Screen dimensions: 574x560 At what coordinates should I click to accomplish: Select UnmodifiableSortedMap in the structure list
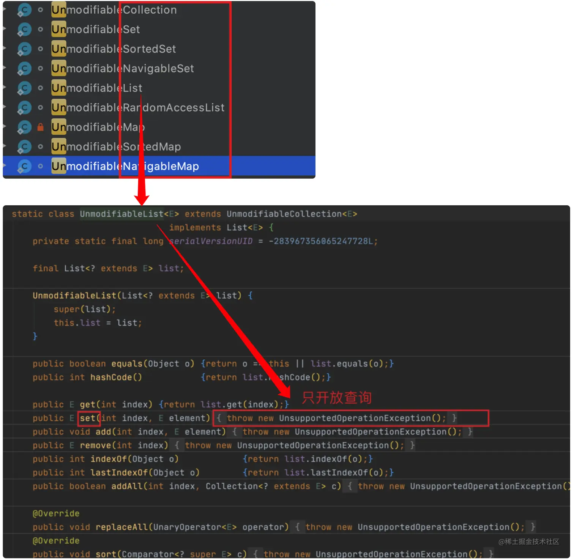point(116,147)
